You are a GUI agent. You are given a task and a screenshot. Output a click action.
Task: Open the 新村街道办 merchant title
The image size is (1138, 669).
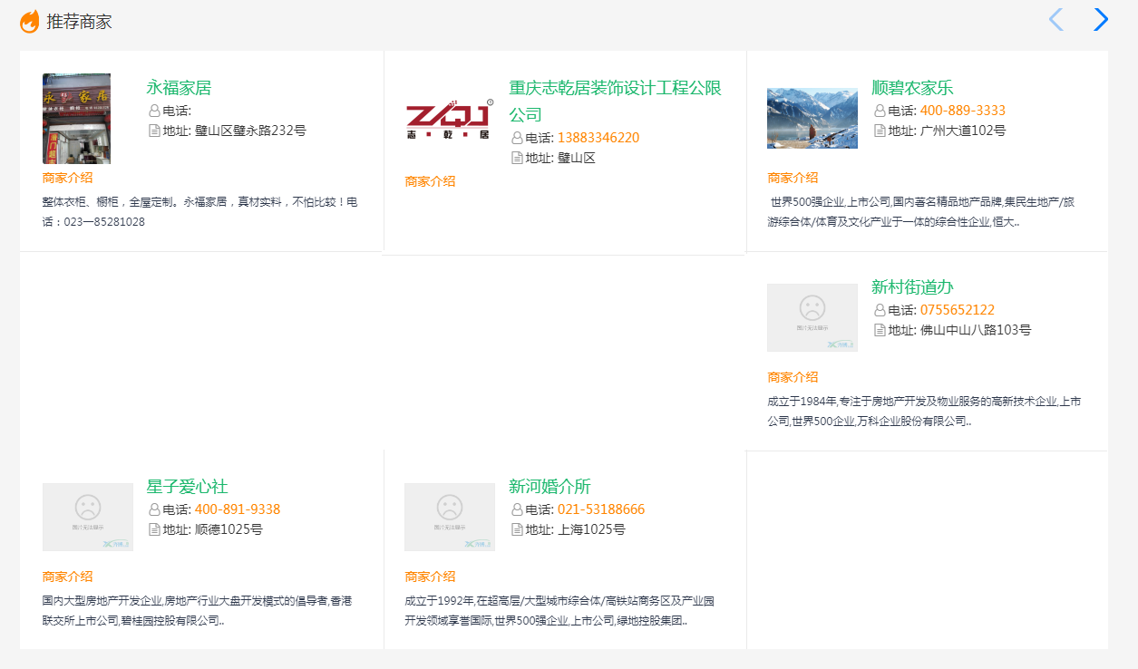click(912, 287)
